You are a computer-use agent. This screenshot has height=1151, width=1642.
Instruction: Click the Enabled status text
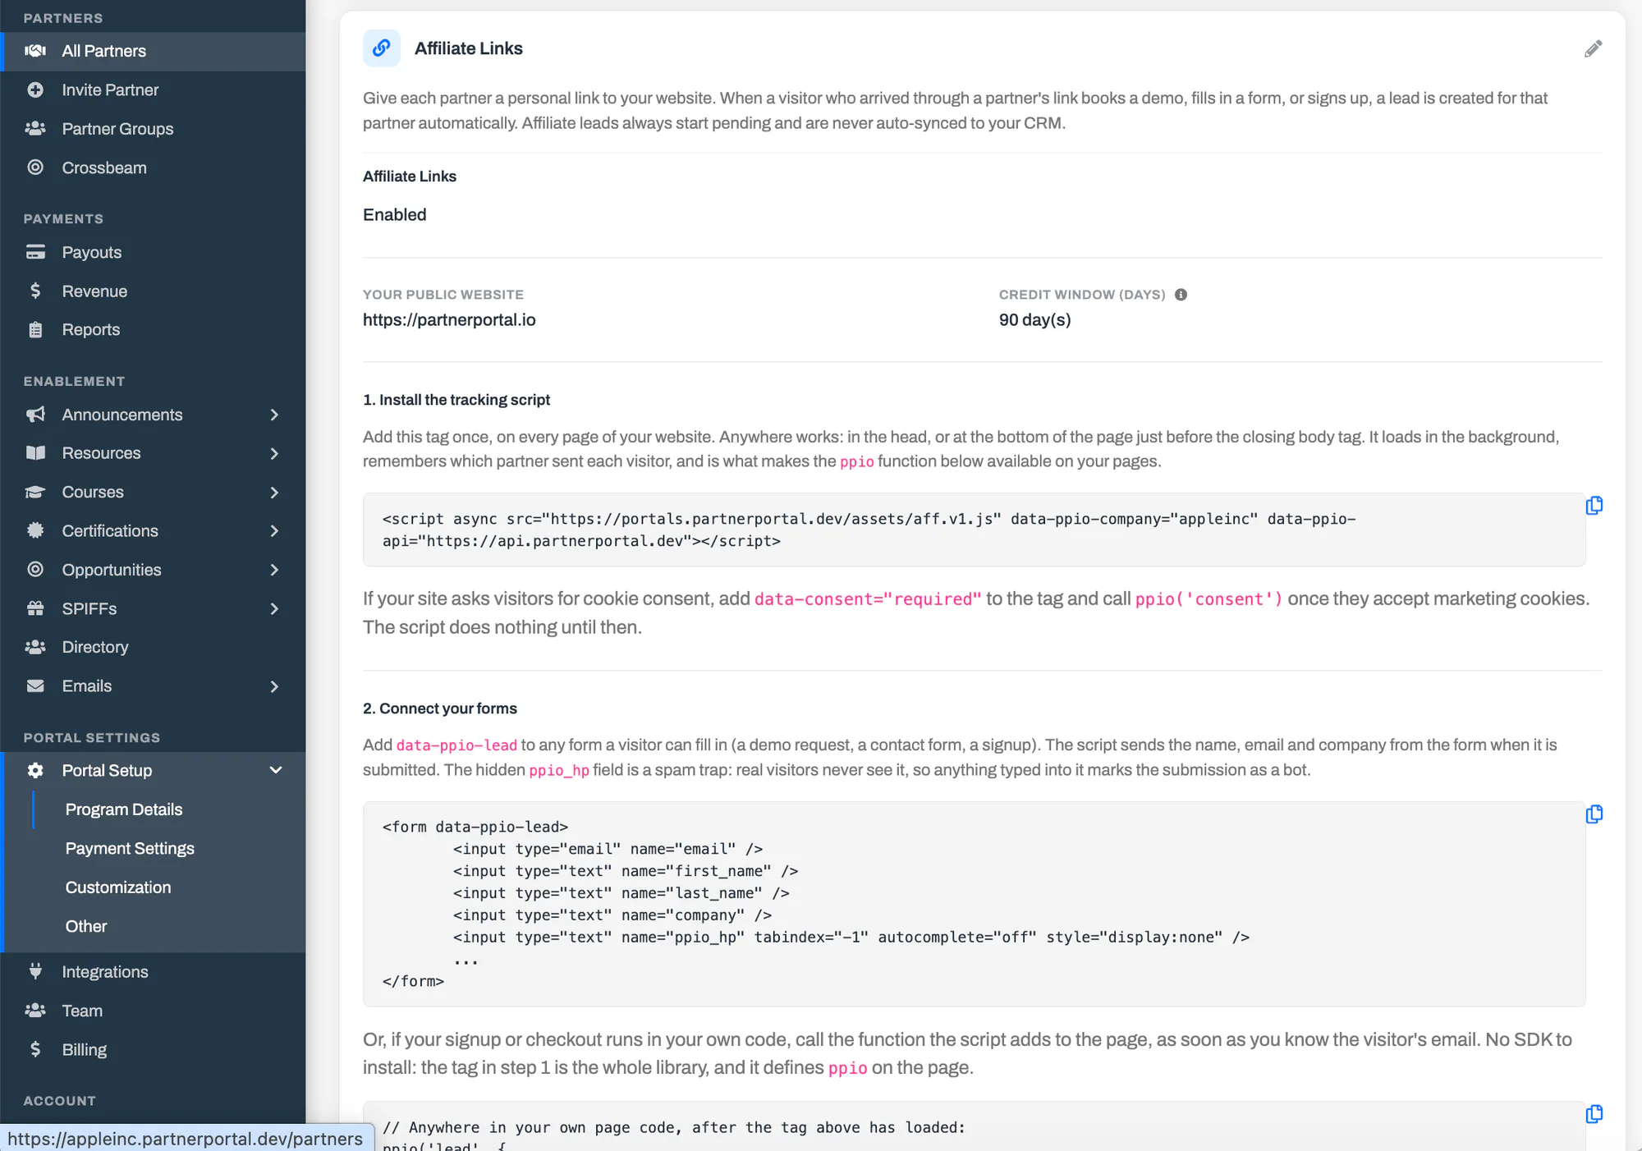point(394,215)
